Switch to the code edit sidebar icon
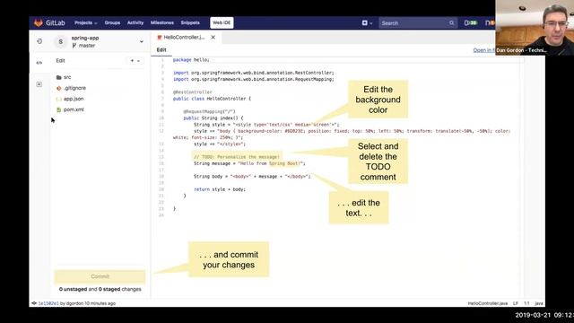Image resolution: width=574 pixels, height=323 pixels. point(39,63)
